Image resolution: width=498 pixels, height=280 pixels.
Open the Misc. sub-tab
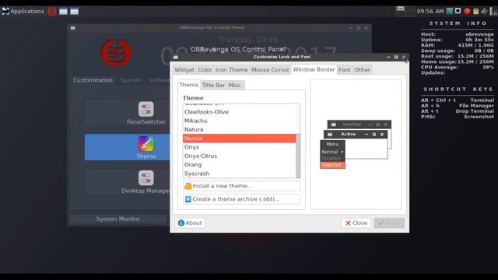tap(235, 85)
